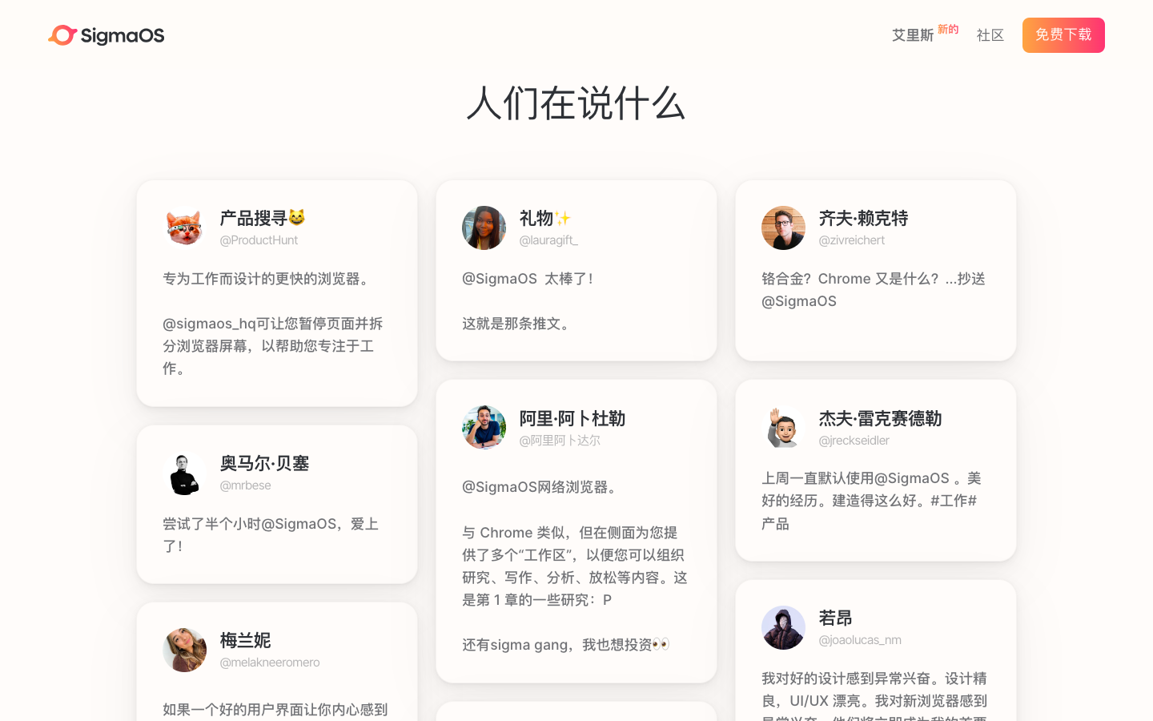
Task: Click 礼物✨ profile picture
Action: click(x=484, y=228)
